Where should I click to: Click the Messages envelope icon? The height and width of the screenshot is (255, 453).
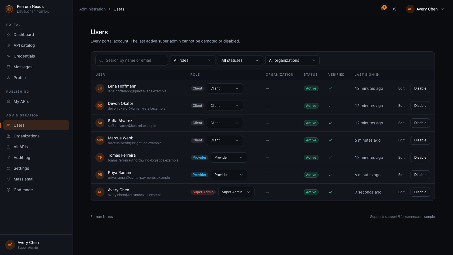8,67
